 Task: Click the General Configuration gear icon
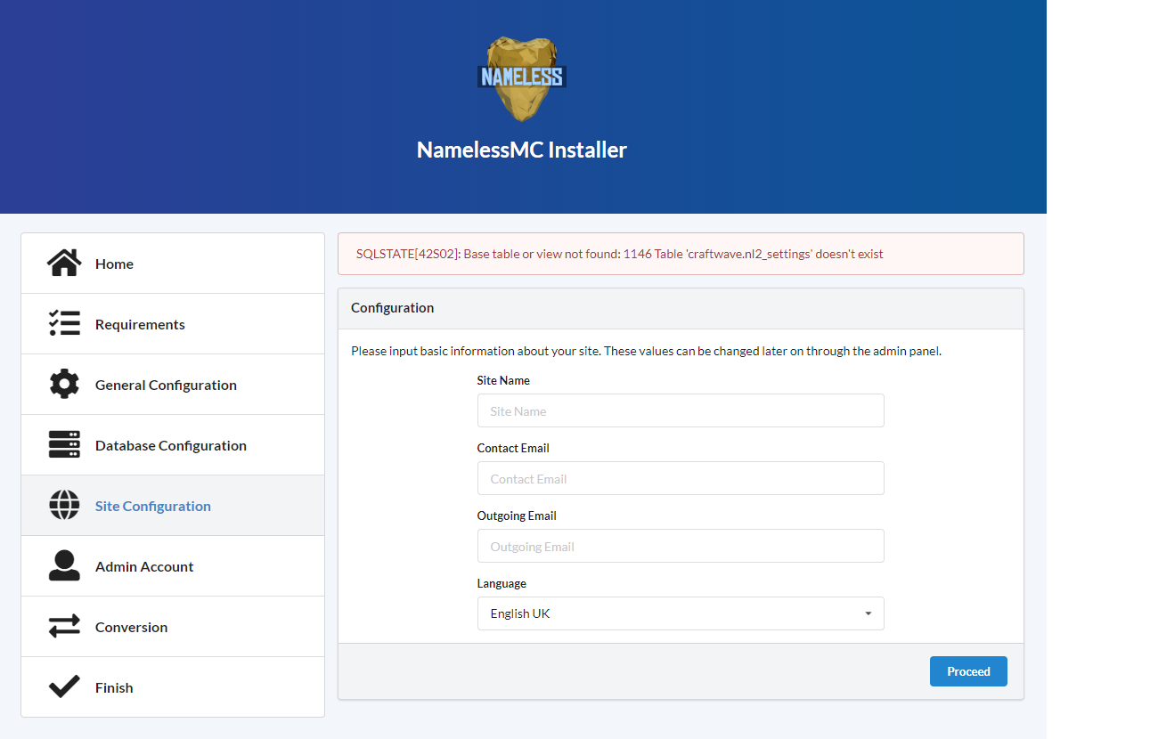point(64,384)
